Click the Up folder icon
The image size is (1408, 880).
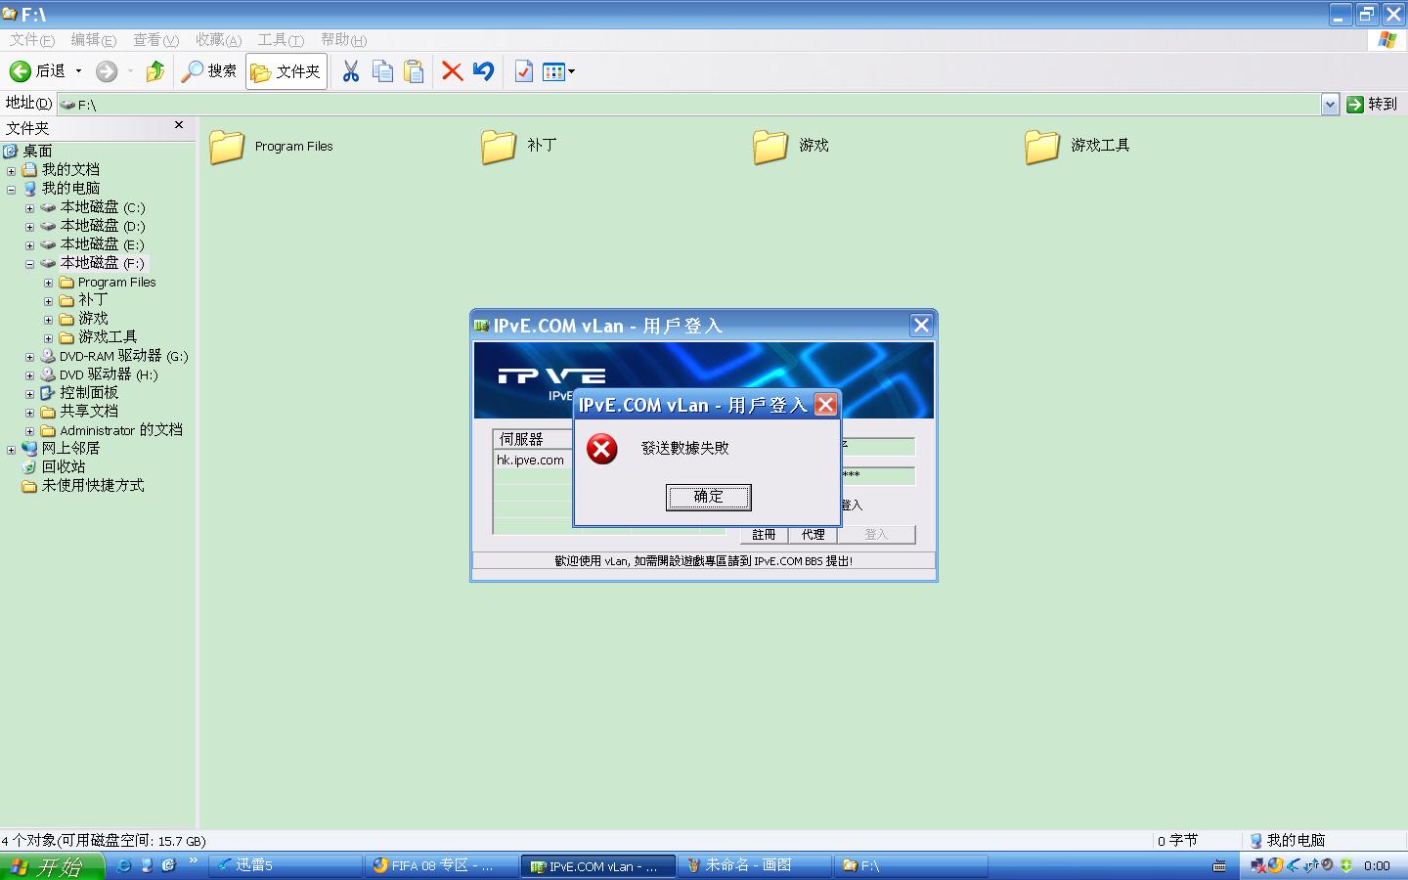pos(154,71)
